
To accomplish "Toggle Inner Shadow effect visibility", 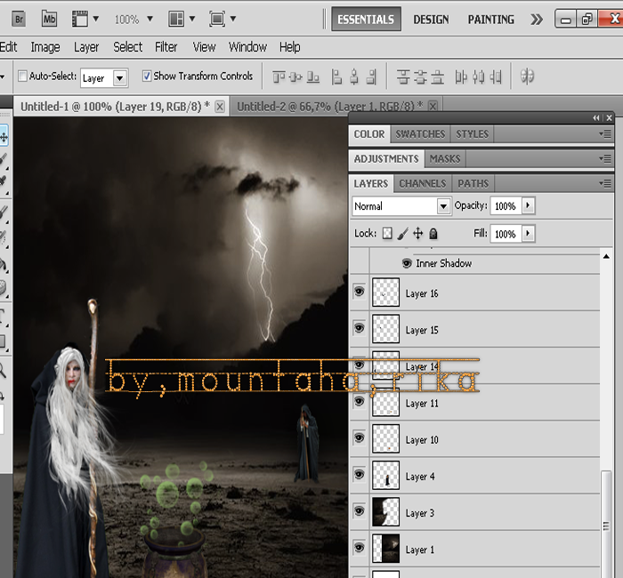I will coord(407,263).
